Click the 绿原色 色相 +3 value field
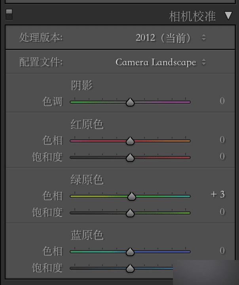The height and width of the screenshot is (285, 239). tap(218, 194)
